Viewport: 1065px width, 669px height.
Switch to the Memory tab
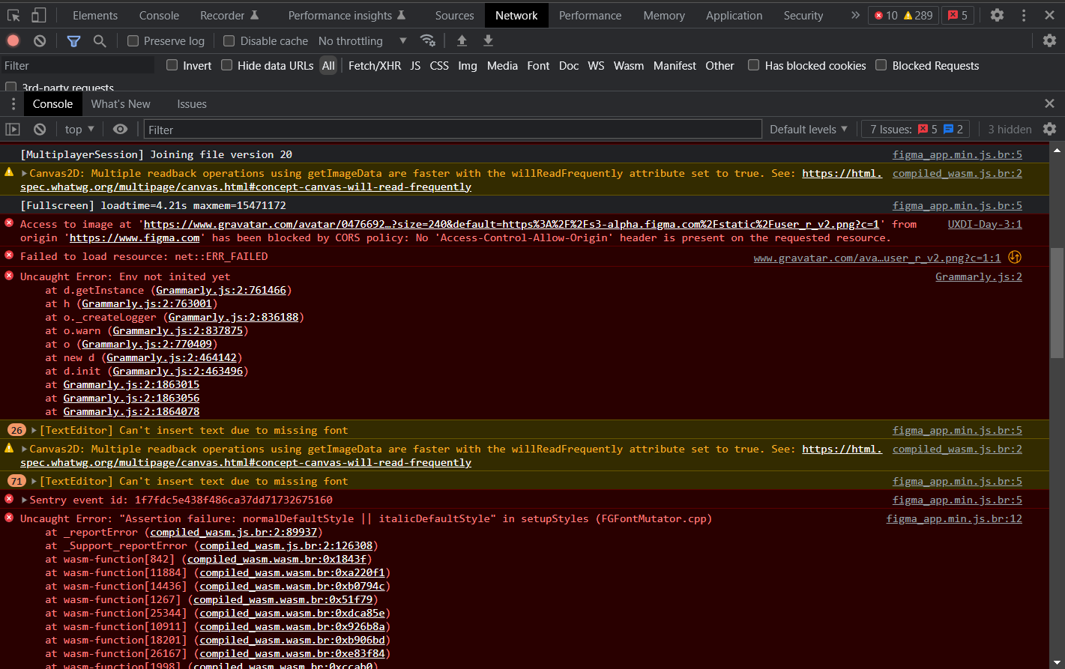[663, 15]
